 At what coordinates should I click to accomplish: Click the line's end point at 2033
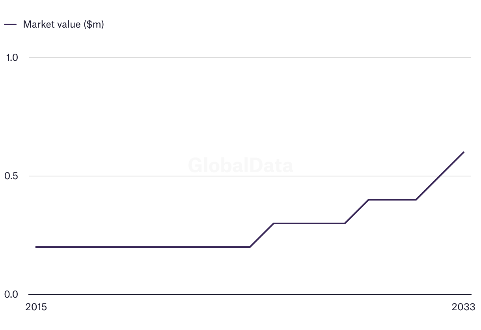click(464, 152)
